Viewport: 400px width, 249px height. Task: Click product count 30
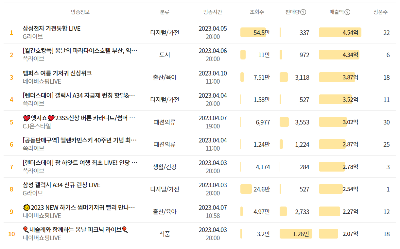pos(387,122)
